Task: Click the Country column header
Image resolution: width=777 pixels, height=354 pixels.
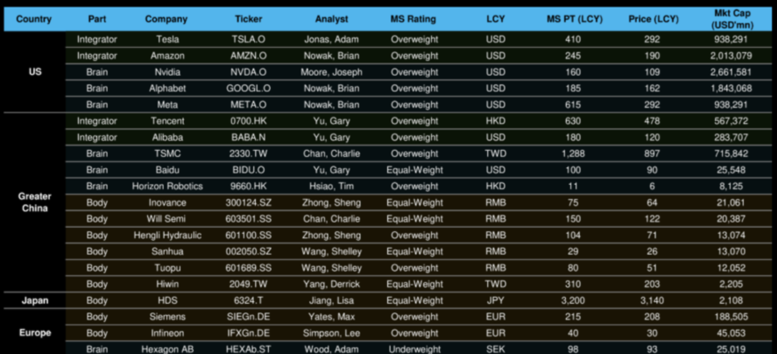Action: tap(34, 19)
